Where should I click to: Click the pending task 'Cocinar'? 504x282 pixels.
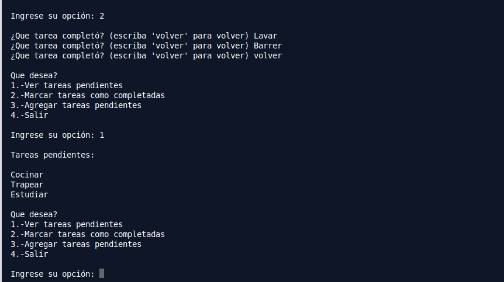click(x=27, y=175)
